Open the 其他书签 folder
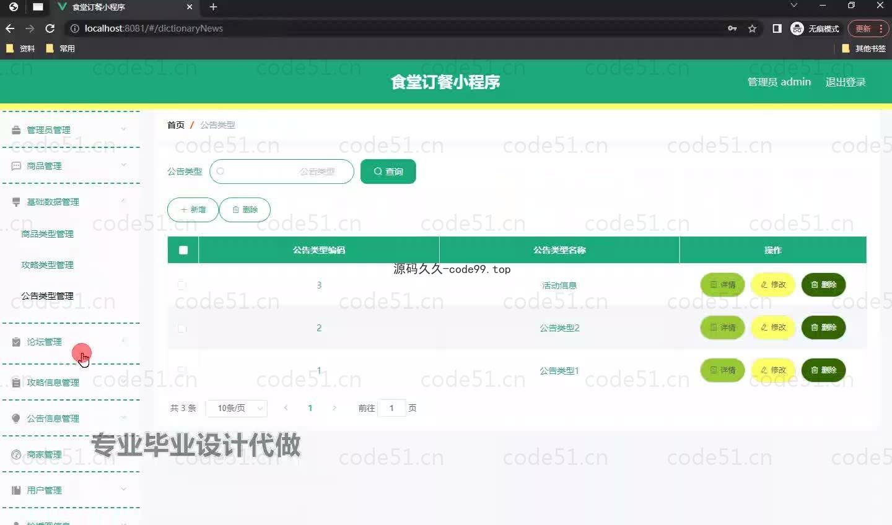892x525 pixels. 864,48
